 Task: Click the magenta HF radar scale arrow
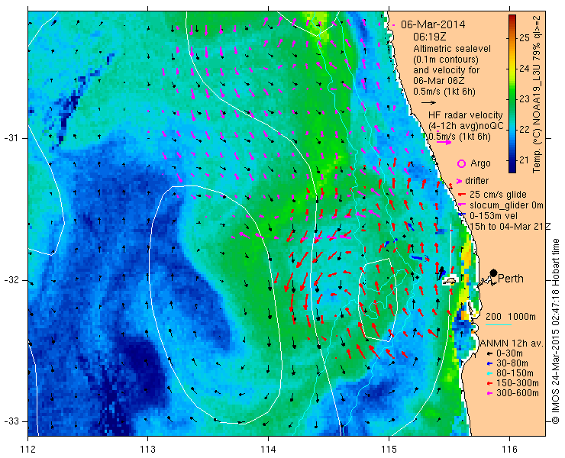point(444,142)
